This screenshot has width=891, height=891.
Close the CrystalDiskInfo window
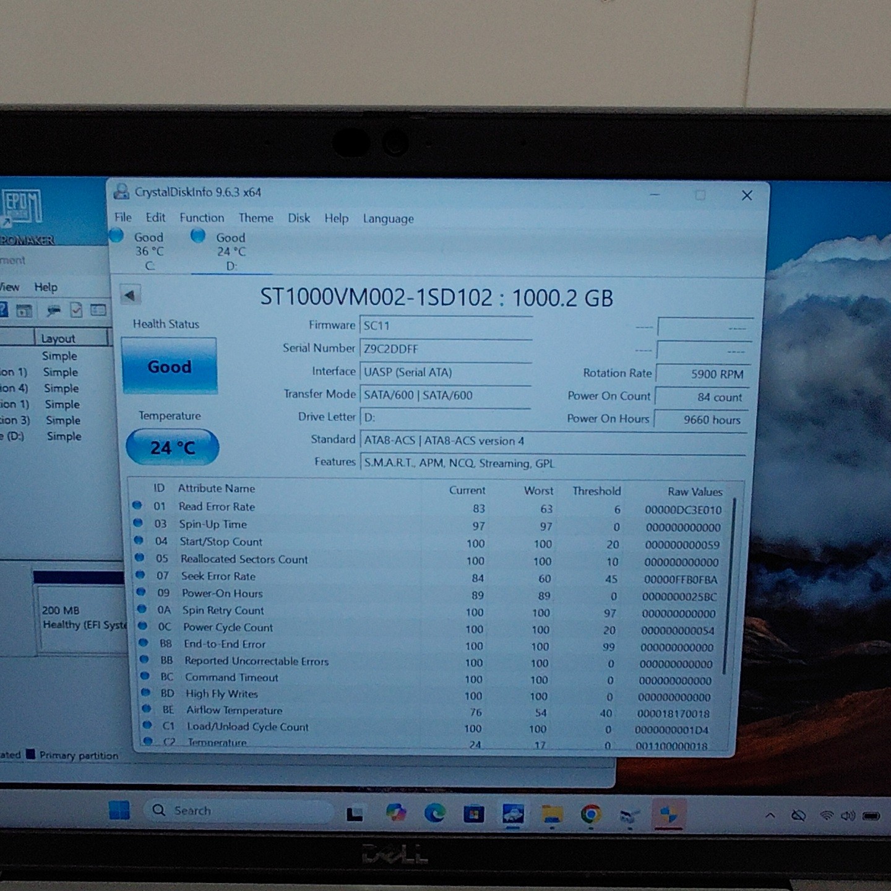[x=747, y=196]
